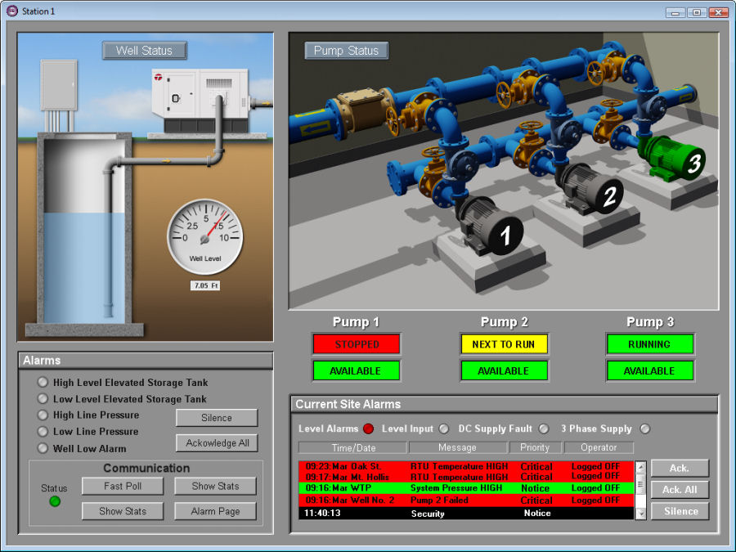The image size is (736, 552).
Task: Select the Well Low Alarm radio button
Action: (x=42, y=448)
